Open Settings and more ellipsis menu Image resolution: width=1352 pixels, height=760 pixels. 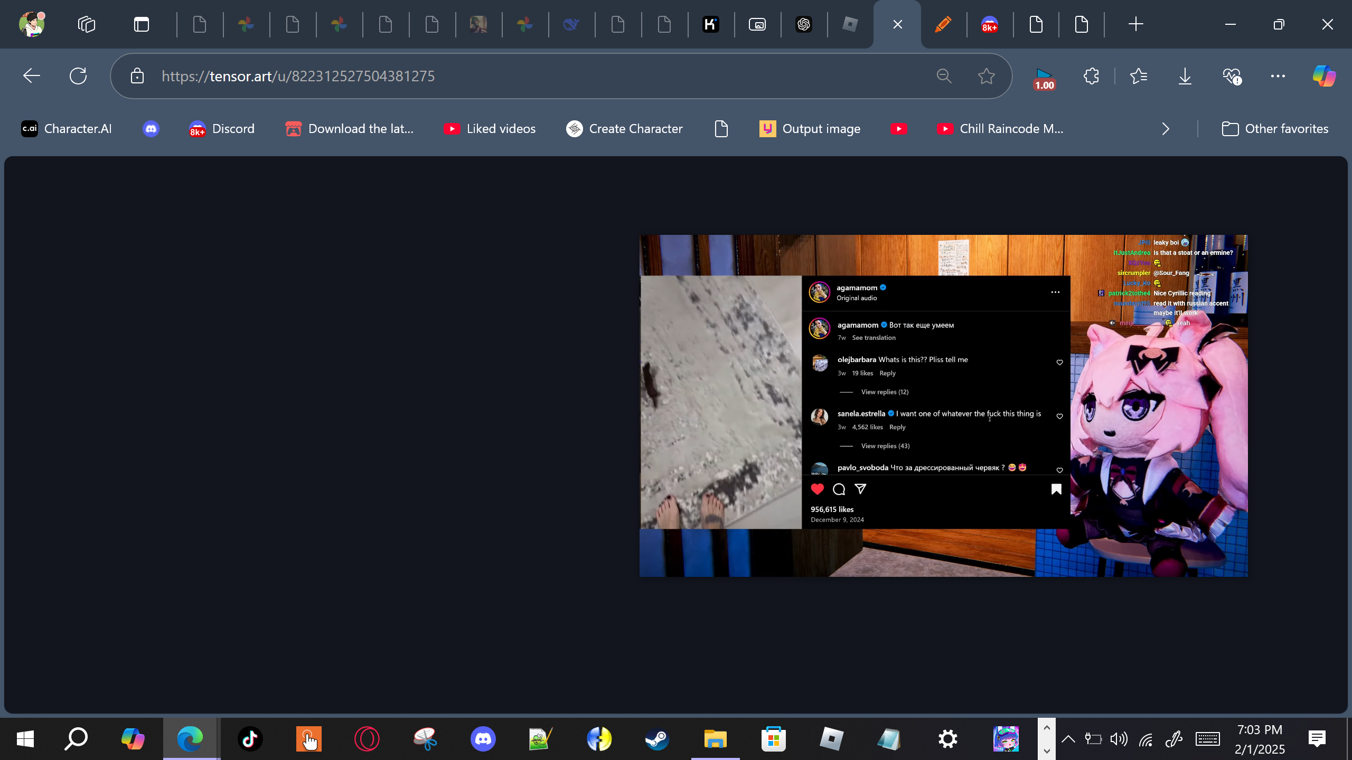pos(1278,76)
